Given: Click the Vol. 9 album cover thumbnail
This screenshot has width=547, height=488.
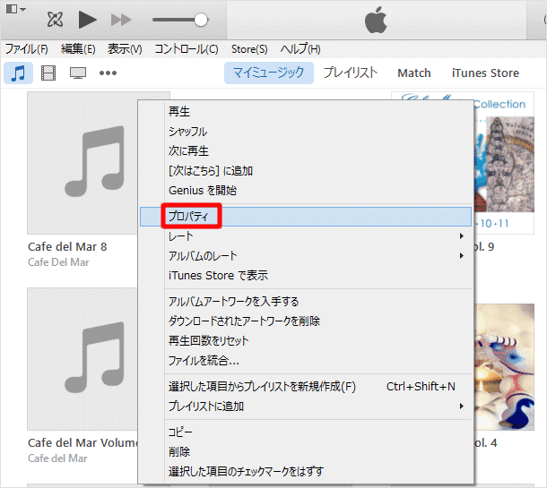Looking at the screenshot, I should point(504,163).
